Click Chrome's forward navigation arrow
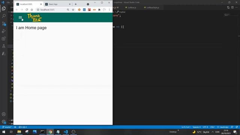This screenshot has height=135, width=240. click(22, 10)
